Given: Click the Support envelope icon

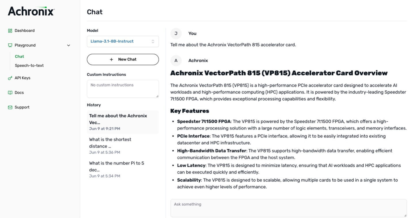Looking at the screenshot, I should click(x=10, y=107).
